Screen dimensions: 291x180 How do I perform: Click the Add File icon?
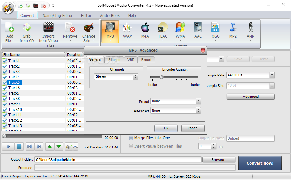tap(10, 27)
